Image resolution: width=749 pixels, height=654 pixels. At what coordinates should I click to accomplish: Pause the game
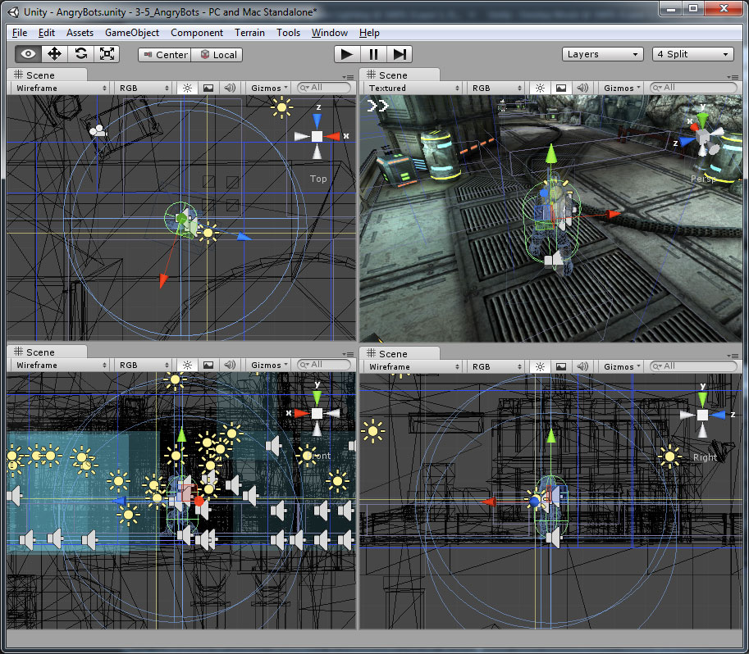pos(373,54)
